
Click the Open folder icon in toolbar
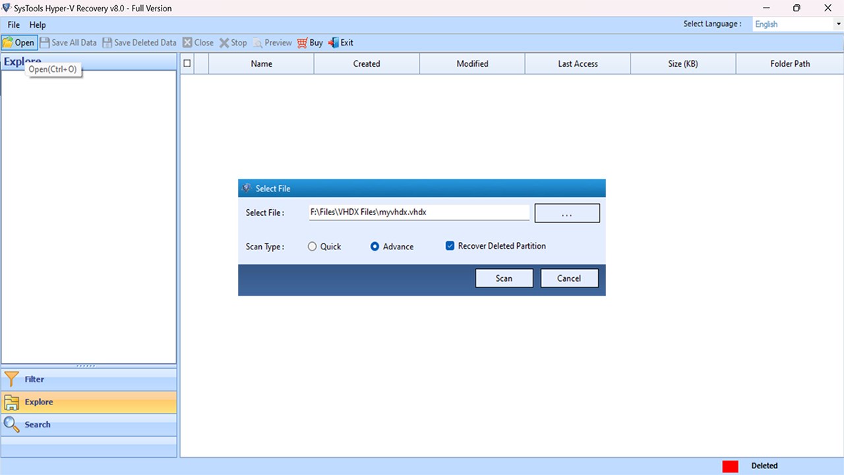(x=8, y=42)
